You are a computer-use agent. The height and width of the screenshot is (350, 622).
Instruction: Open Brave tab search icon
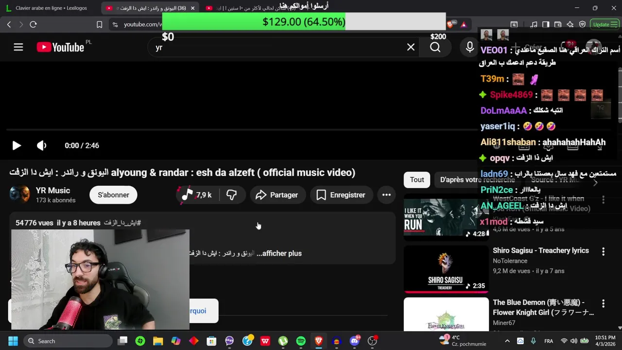coord(514,24)
